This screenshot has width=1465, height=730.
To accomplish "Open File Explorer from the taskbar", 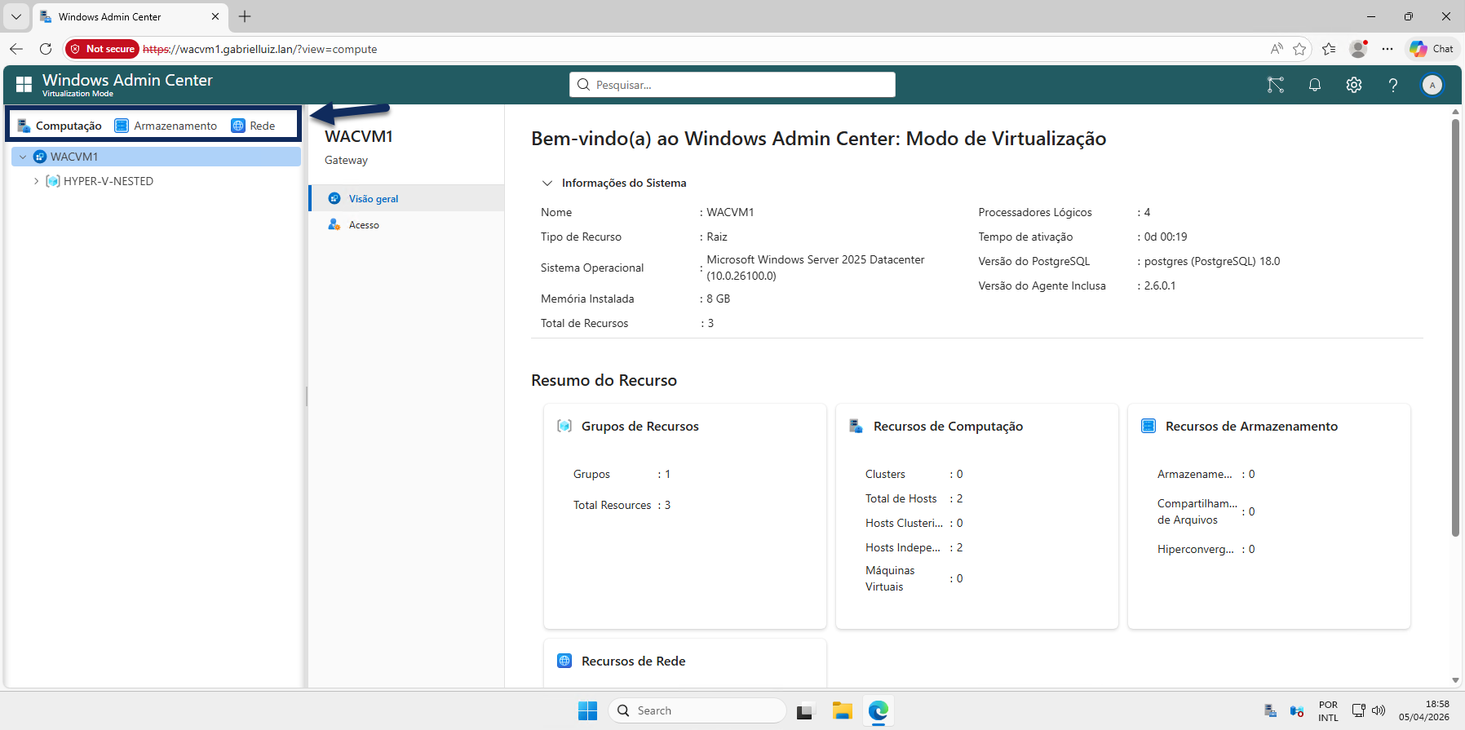I will [x=842, y=710].
